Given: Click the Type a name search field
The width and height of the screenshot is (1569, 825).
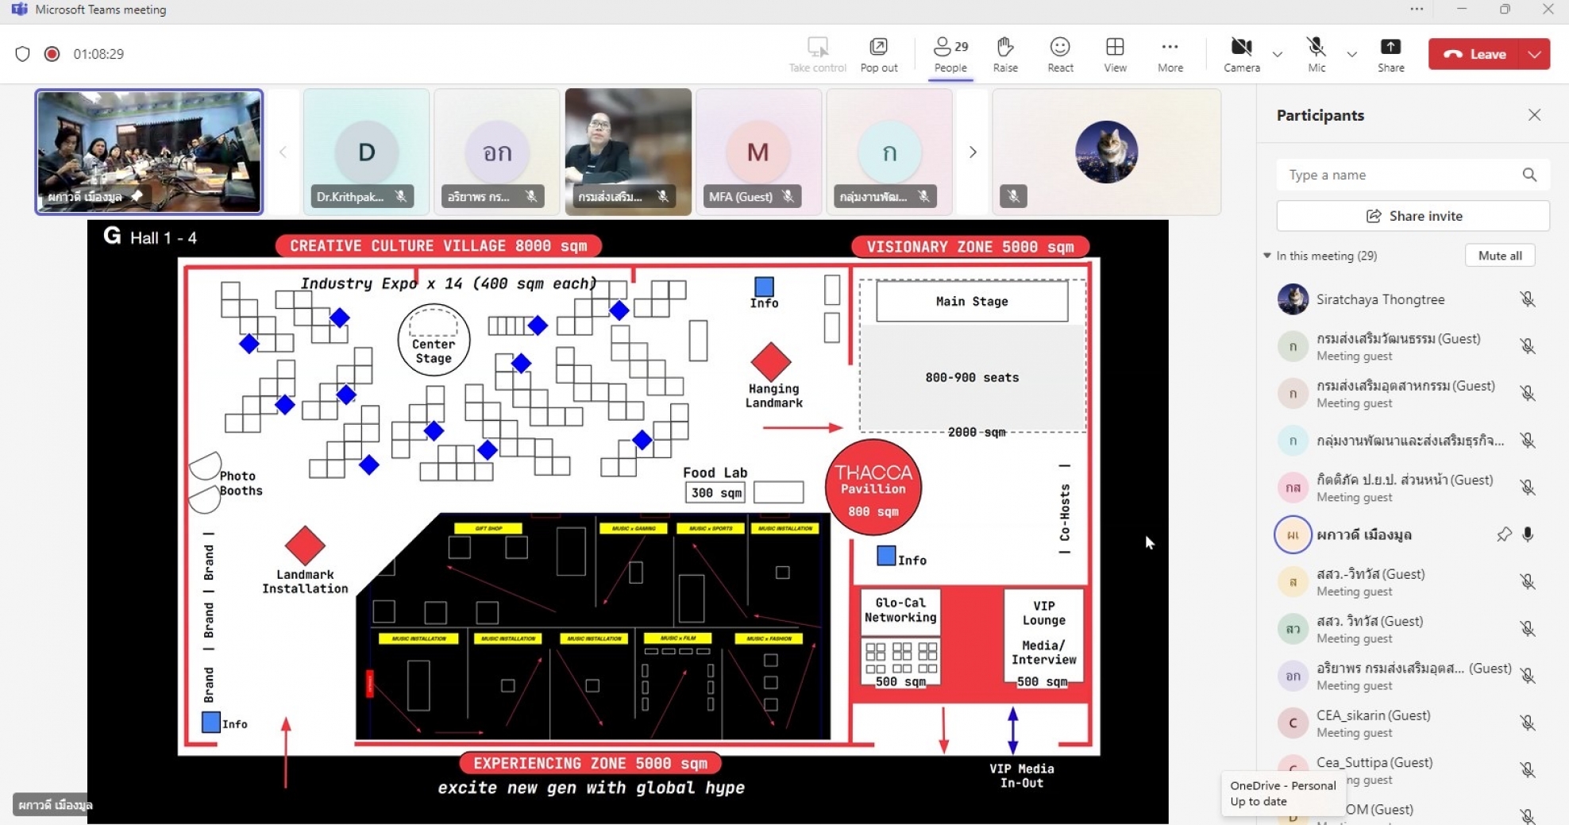Looking at the screenshot, I should pos(1413,175).
